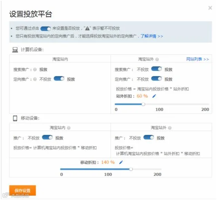Open the 网站列表 >> link
The height and width of the screenshot is (200, 217).
[x=198, y=59]
